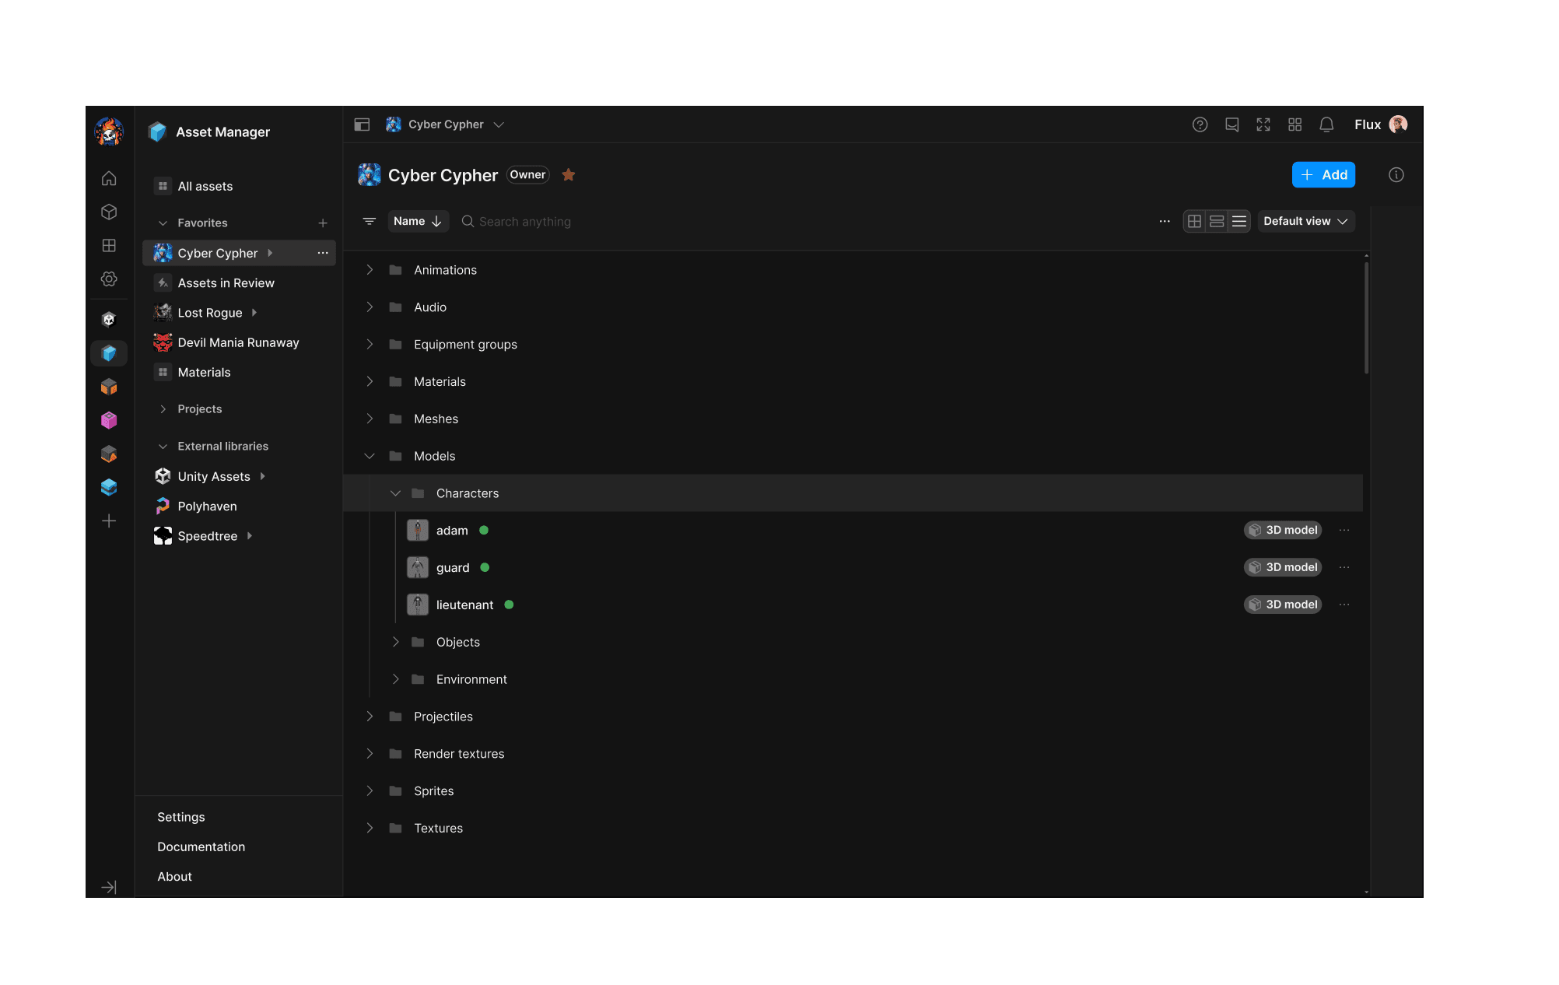This screenshot has height=985, width=1559.
Task: Open the Cyber Cypher overflow menu in sidebar
Action: 323,253
